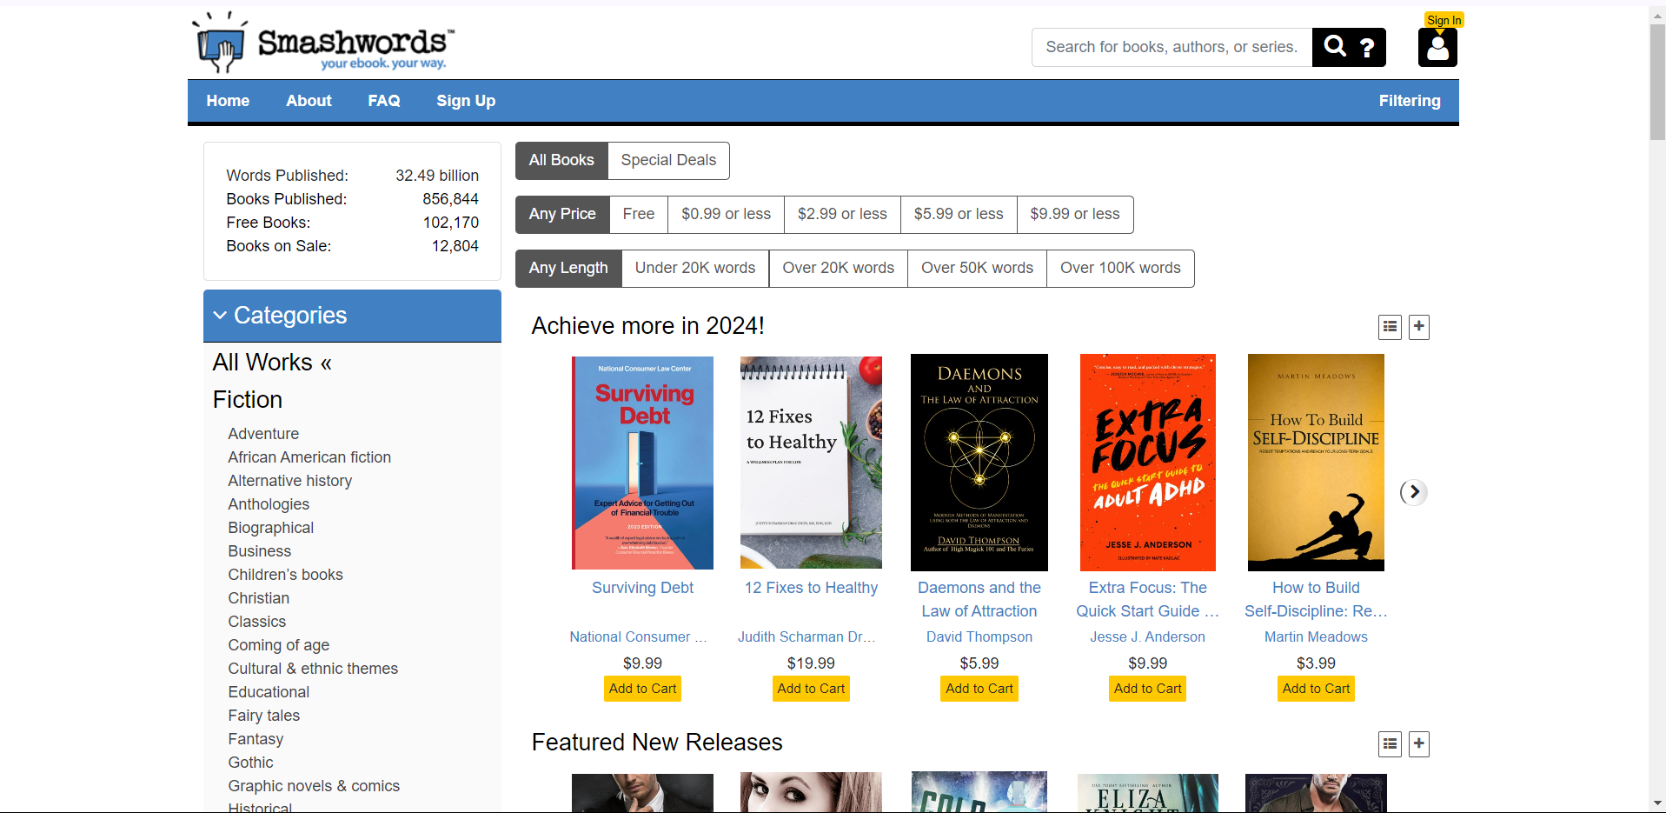Add Daemons and the Law of Attraction to cart
This screenshot has width=1666, height=813.
pos(979,689)
